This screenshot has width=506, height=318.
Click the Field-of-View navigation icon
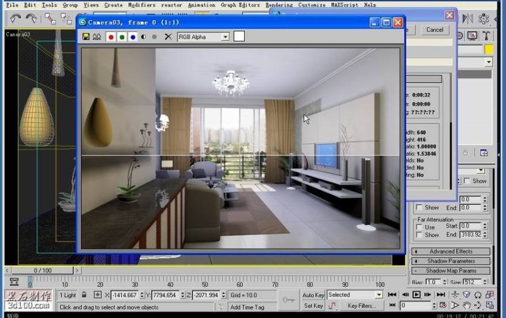(x=455, y=305)
